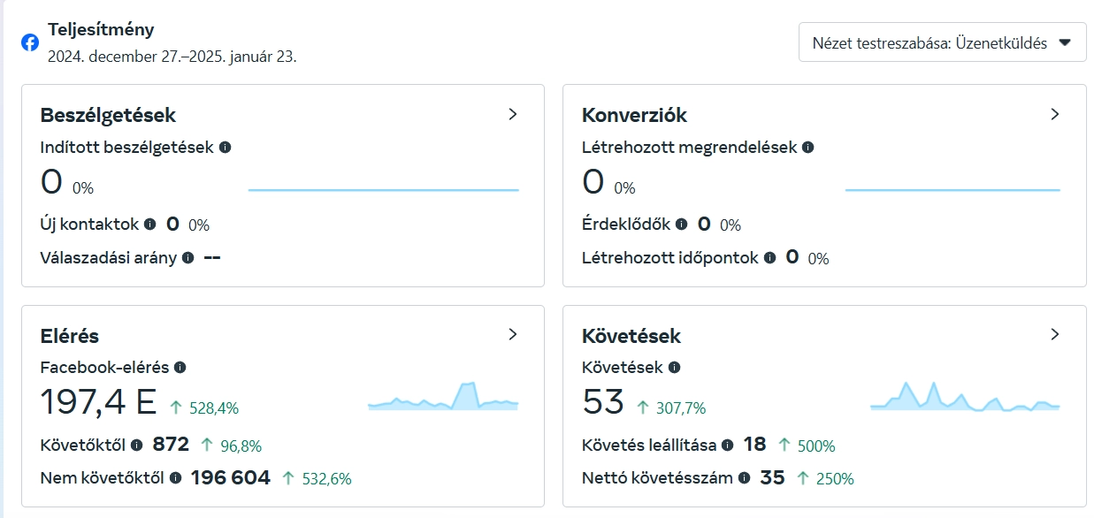
Task: Click the Követések sparkline chart
Action: click(x=964, y=397)
